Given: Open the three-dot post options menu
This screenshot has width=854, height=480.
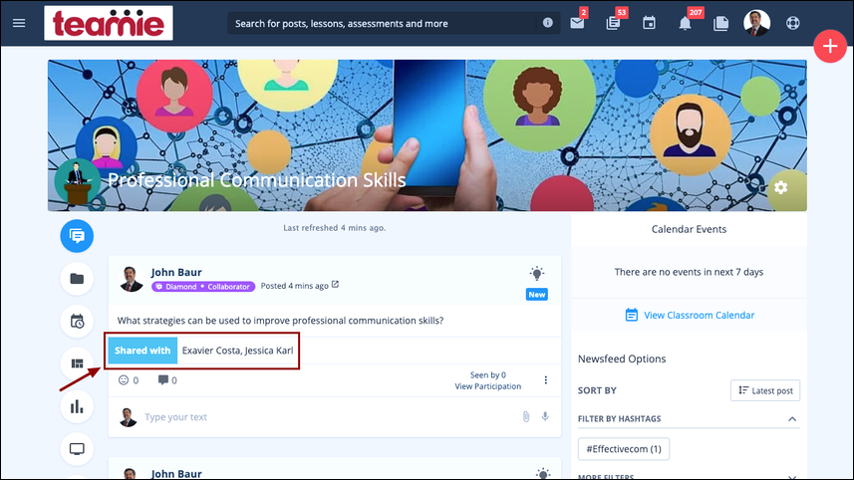Looking at the screenshot, I should [546, 379].
